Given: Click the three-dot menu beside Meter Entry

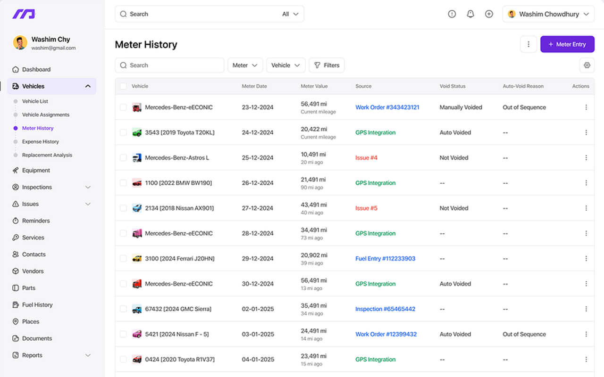Looking at the screenshot, I should tap(528, 44).
